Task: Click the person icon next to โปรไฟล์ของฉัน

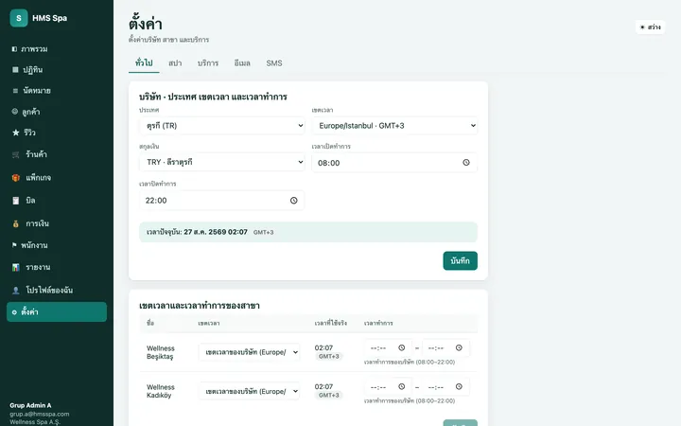Action: [16, 291]
